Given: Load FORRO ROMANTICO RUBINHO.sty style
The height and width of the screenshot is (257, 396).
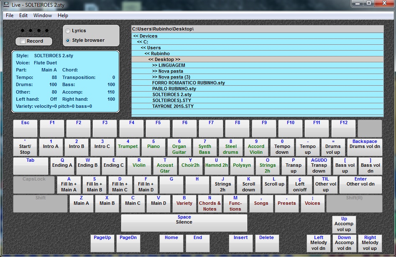Looking at the screenshot, I should coord(257,83).
